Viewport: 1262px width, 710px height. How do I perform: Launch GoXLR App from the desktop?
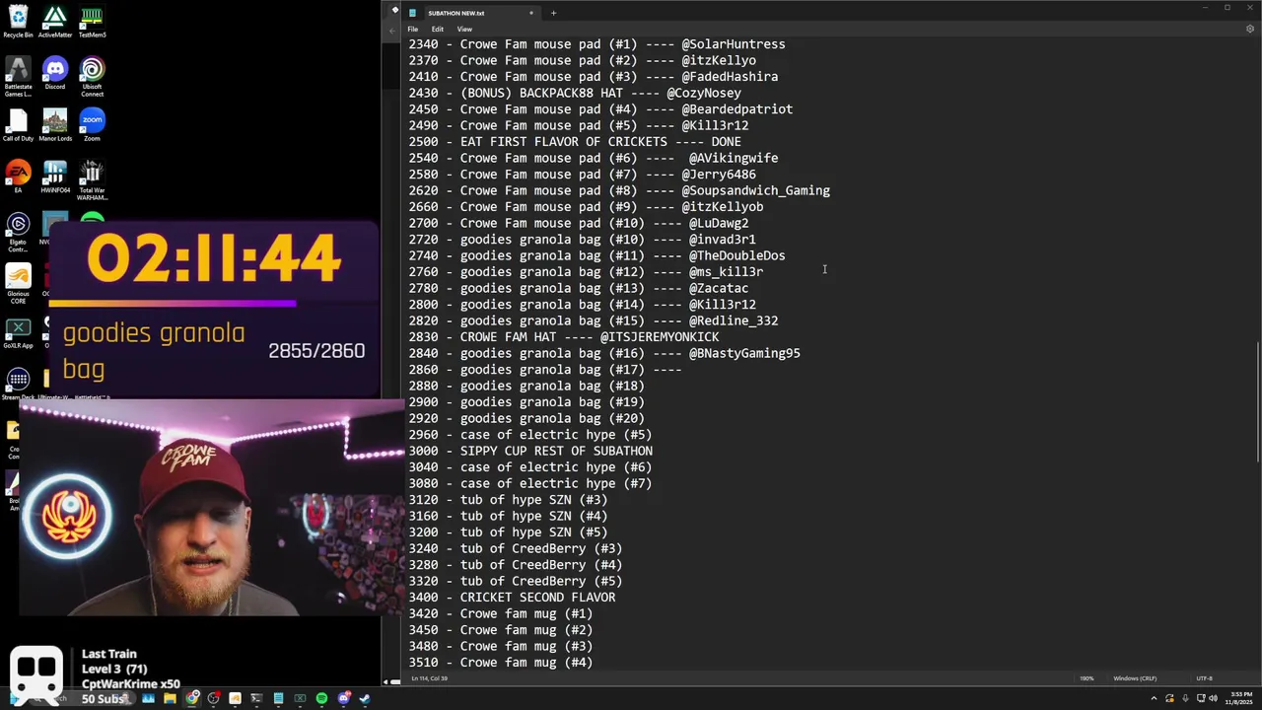(18, 333)
